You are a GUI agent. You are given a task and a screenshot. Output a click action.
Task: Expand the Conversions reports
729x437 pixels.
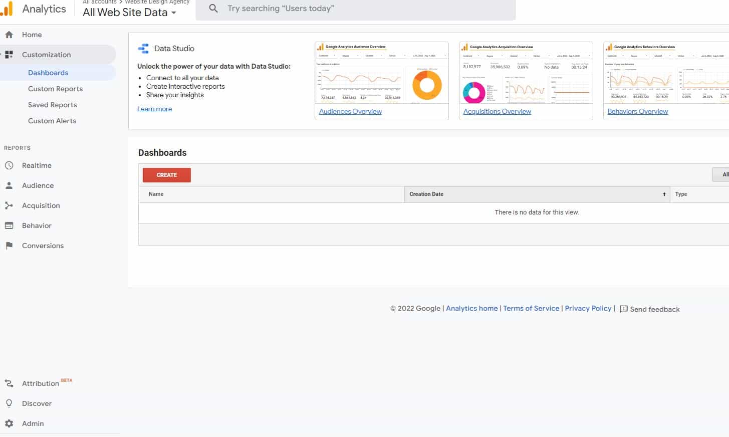pyautogui.click(x=43, y=246)
